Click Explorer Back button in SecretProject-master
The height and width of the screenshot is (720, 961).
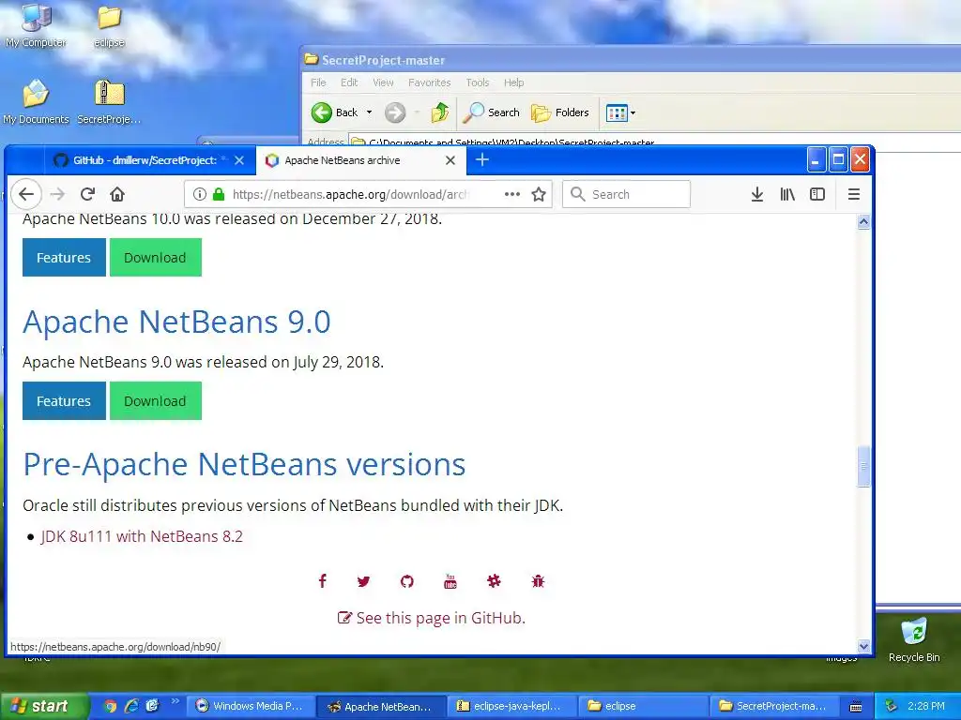335,112
